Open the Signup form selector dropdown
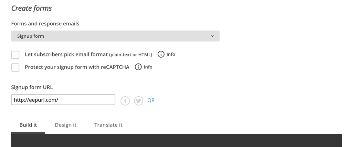Viewport: 347px width, 147px height. [x=115, y=36]
